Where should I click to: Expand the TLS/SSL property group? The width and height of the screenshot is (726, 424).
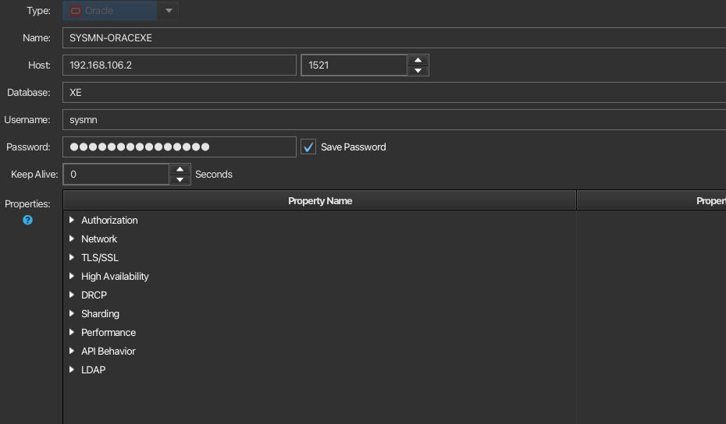pyautogui.click(x=72, y=258)
